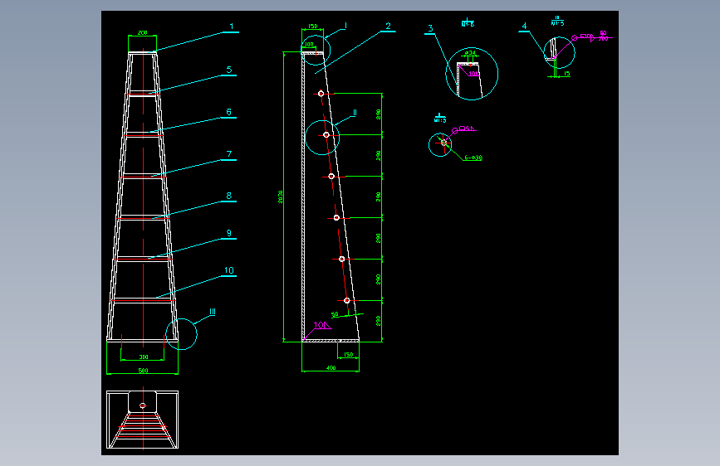
Task: Click the Φ34 dimension in detail 3
Action: (x=470, y=53)
